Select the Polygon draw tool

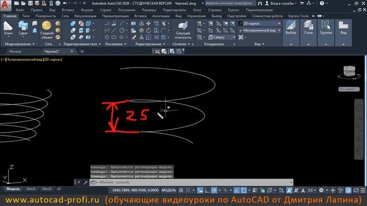pos(107,37)
